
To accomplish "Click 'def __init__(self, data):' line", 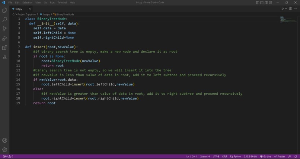I will coord(54,23).
